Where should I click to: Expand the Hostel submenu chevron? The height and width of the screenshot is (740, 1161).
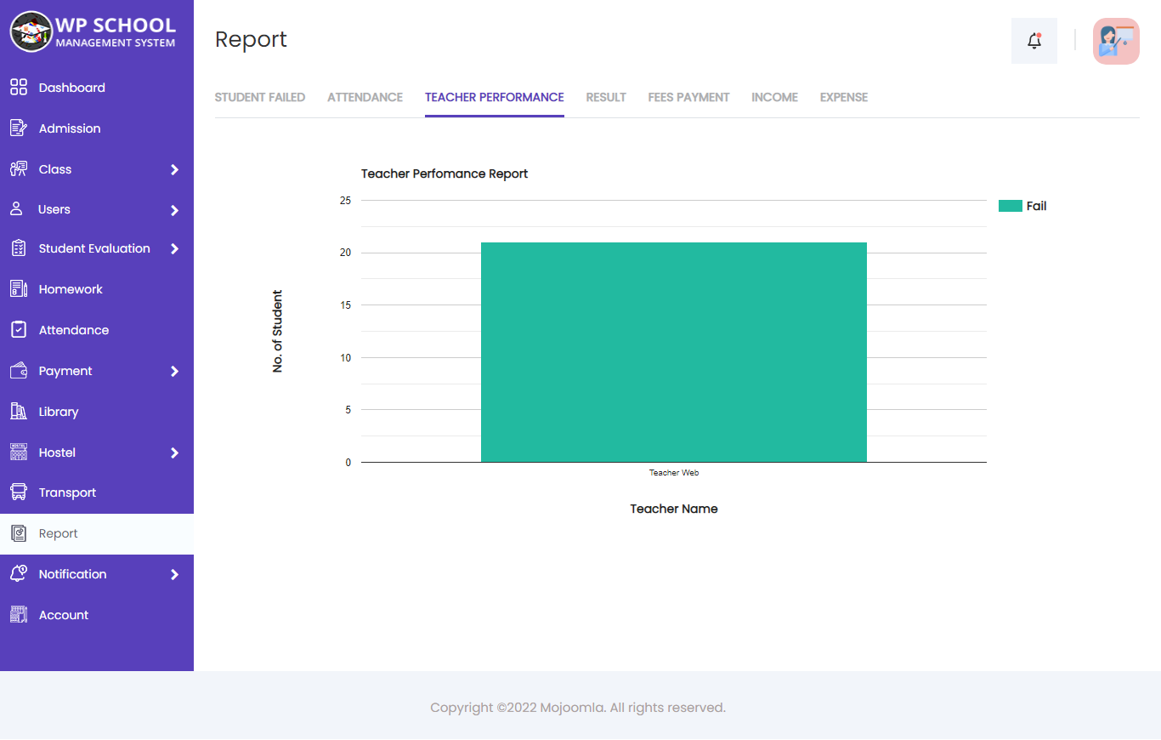click(174, 453)
